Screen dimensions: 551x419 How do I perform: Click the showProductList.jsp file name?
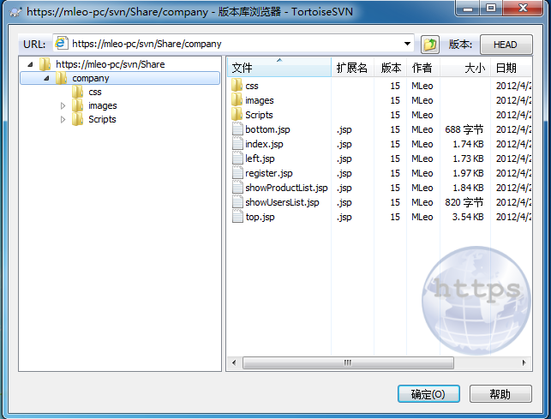pyautogui.click(x=286, y=188)
